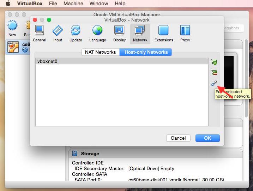Screen dimensions: 253x191
Task: Click the New VM button in Manager window
Action: 12,28
